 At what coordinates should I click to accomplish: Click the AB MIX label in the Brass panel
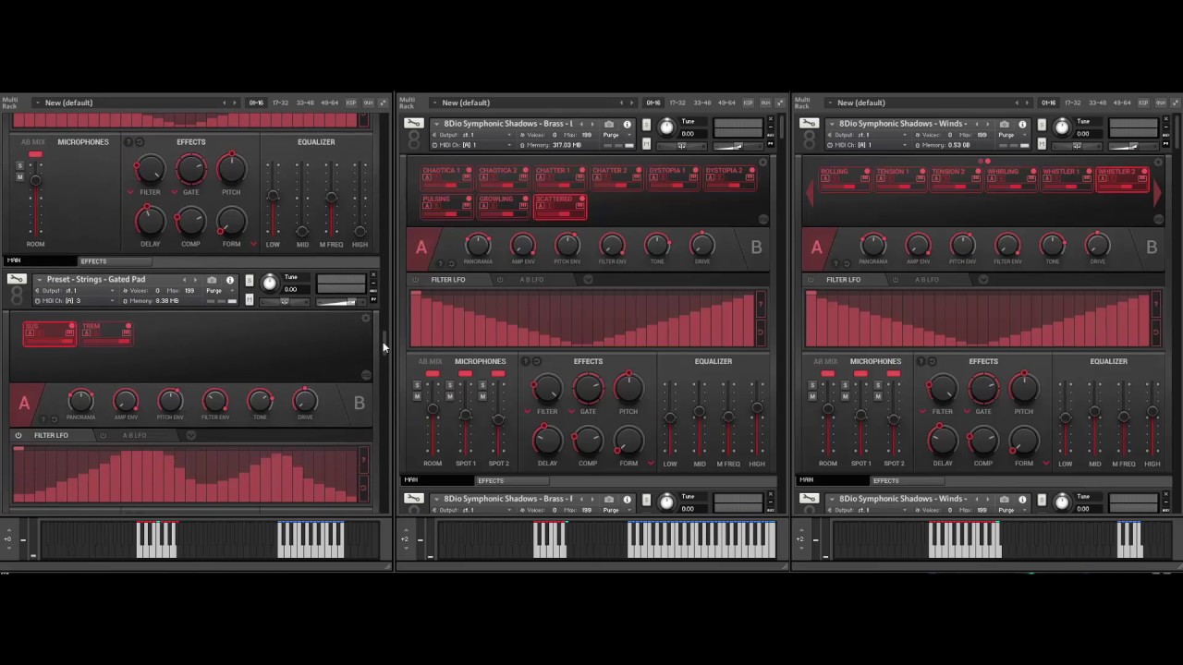pyautogui.click(x=430, y=361)
